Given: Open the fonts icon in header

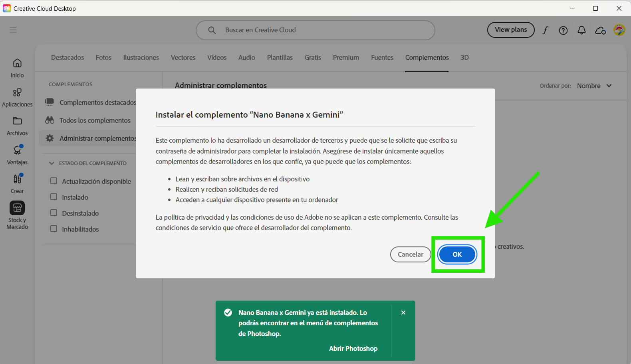Looking at the screenshot, I should [x=545, y=30].
